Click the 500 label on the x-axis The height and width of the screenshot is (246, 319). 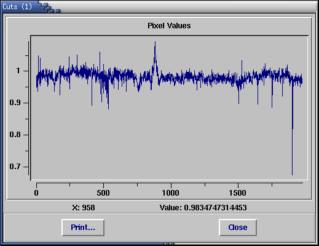click(103, 193)
